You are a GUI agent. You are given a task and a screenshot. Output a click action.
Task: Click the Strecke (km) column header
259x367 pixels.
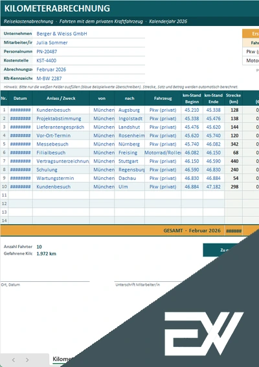coord(233,98)
